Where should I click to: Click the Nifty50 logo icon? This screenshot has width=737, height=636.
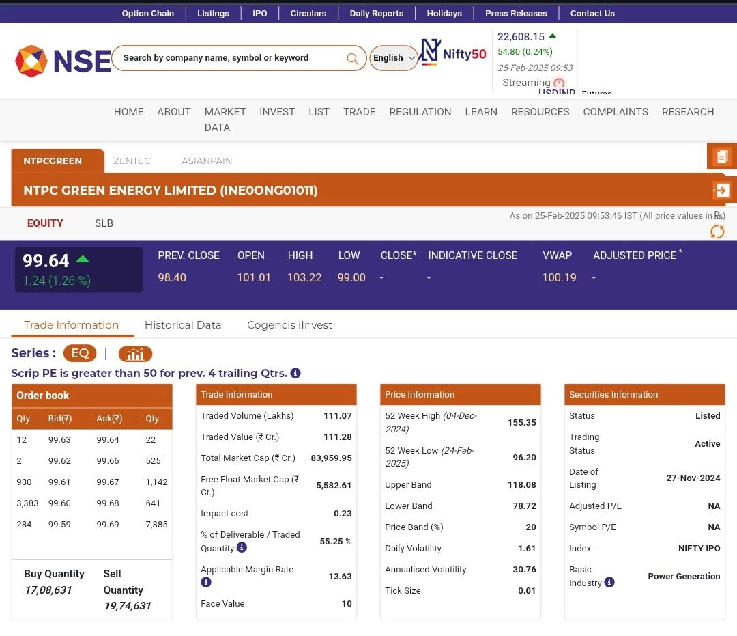430,52
